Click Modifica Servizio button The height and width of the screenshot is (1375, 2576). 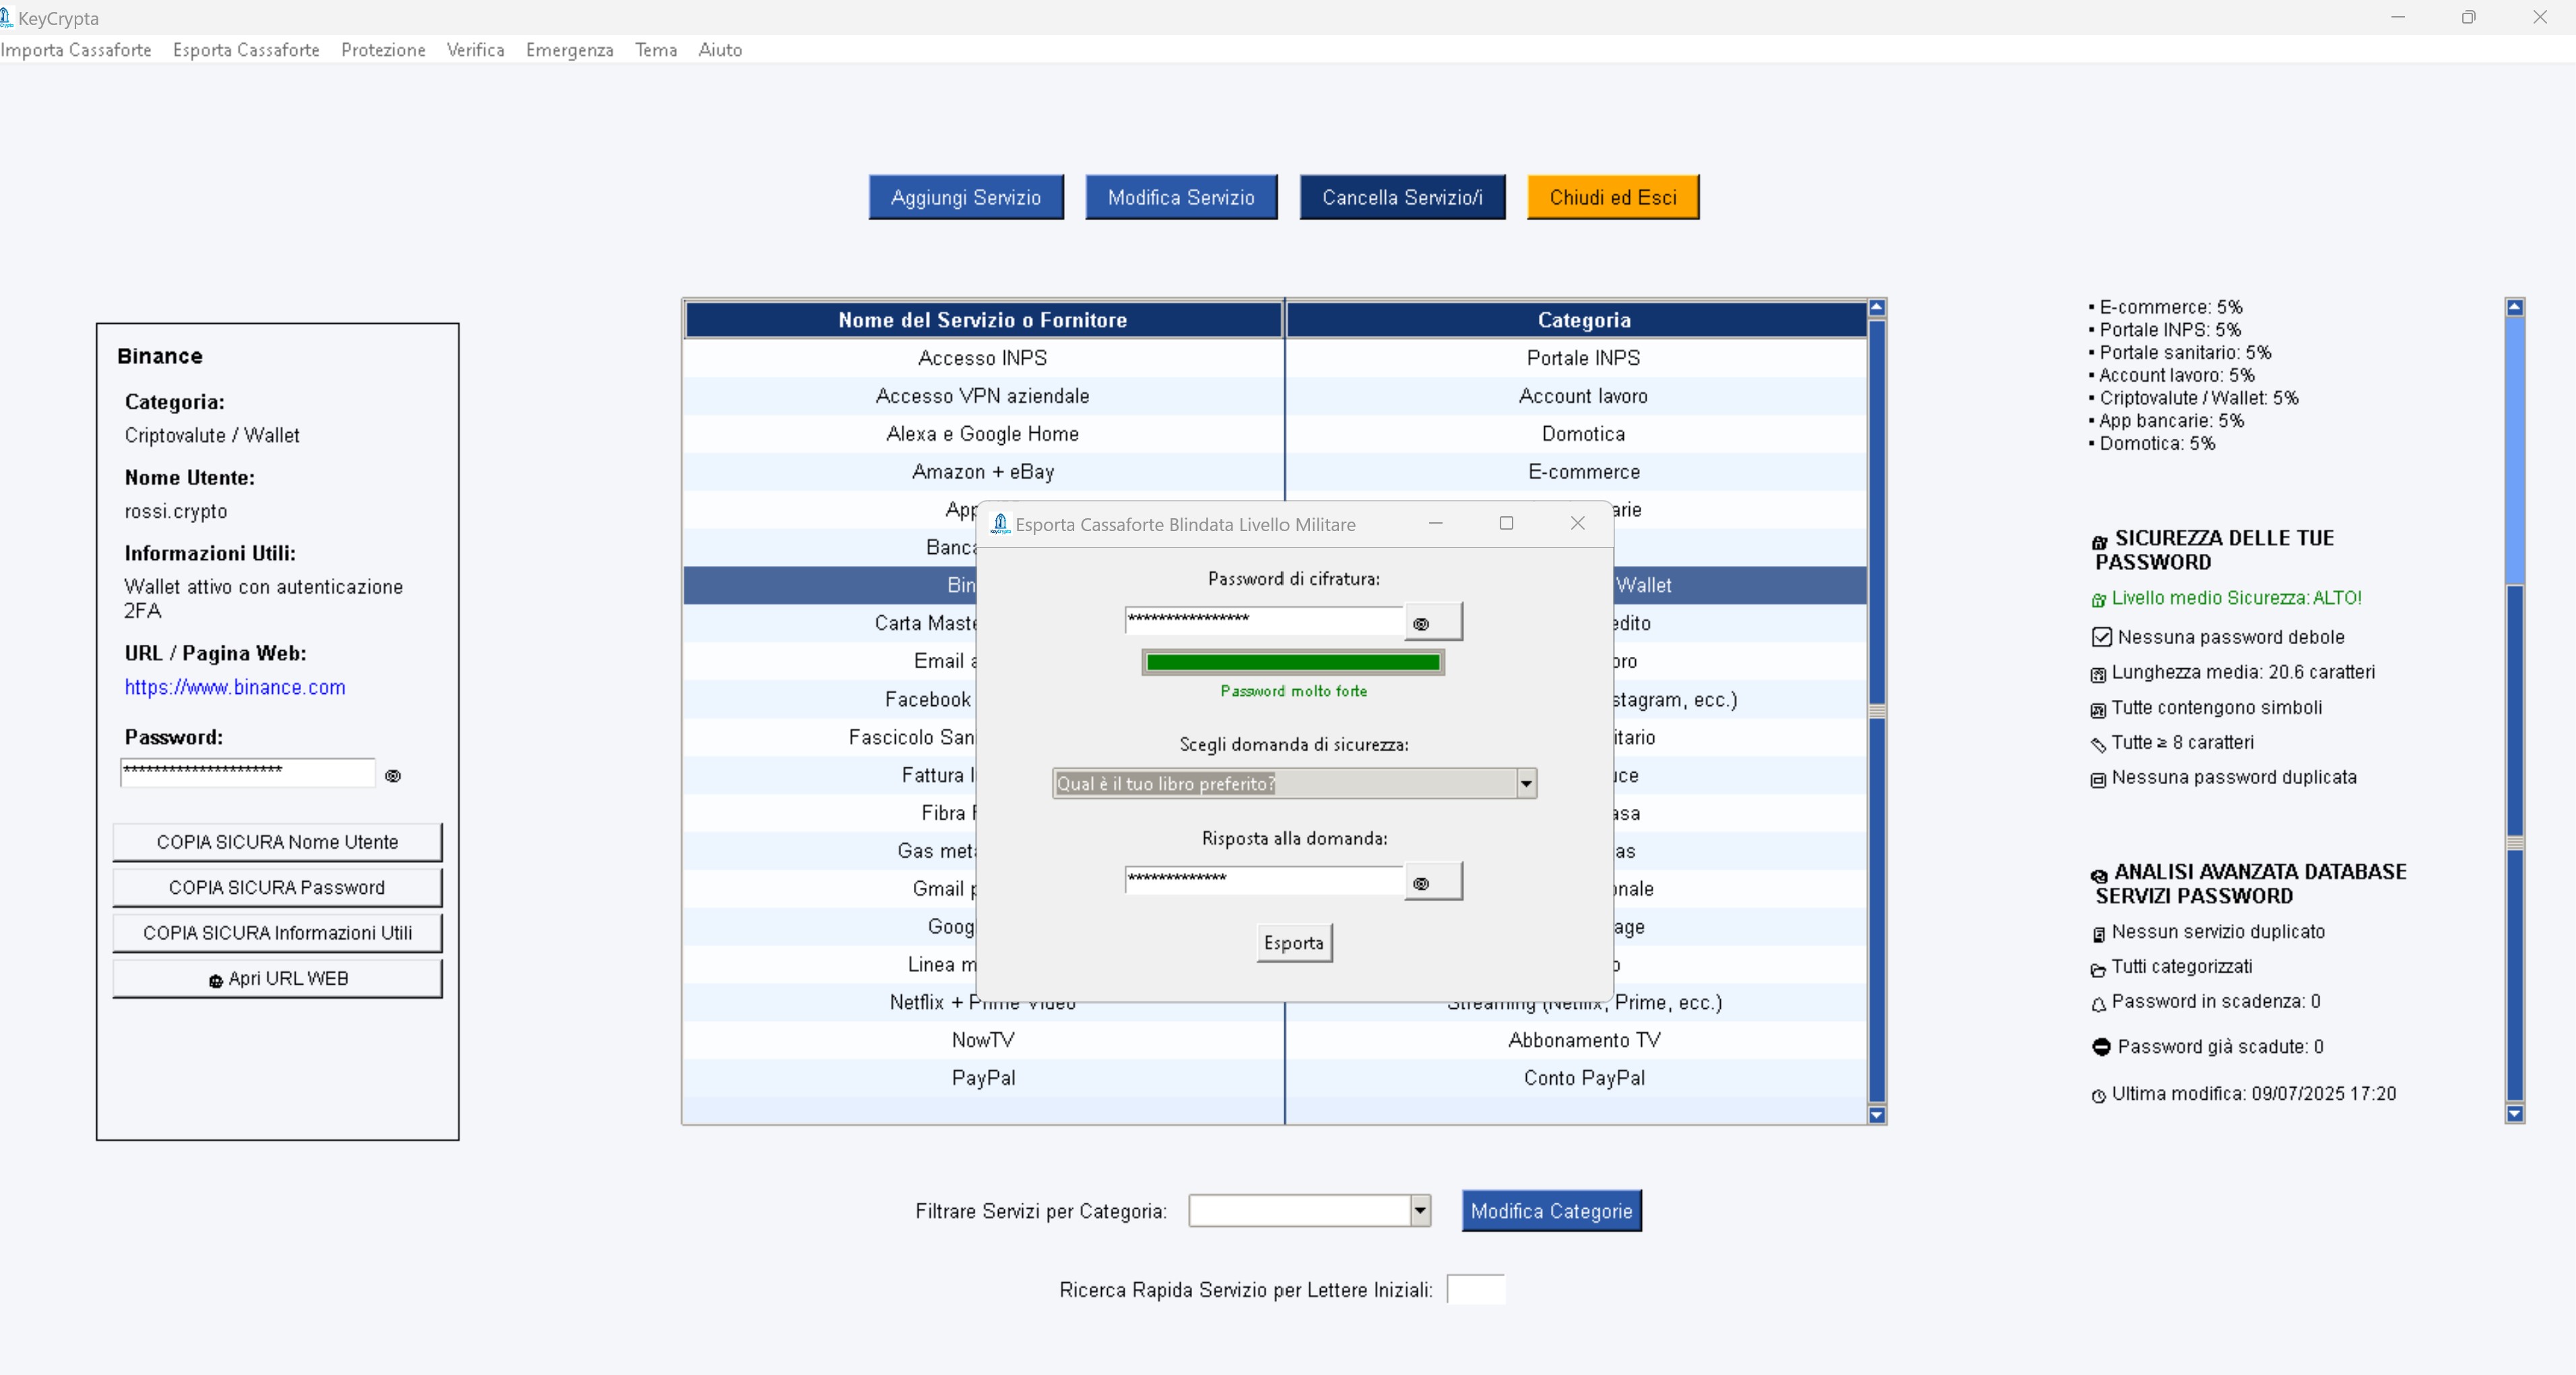click(1181, 198)
